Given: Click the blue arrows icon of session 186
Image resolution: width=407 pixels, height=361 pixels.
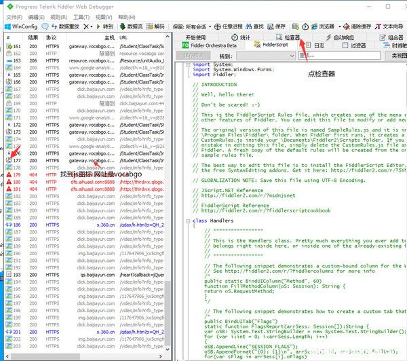Looking at the screenshot, I should pyautogui.click(x=9, y=225).
